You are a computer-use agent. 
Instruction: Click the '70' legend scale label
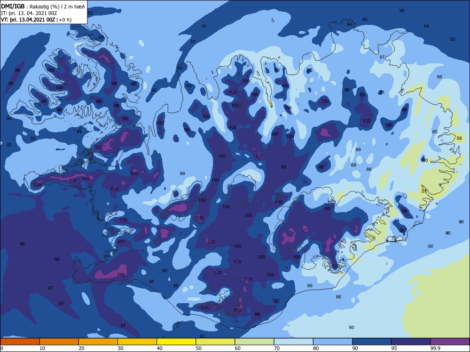(x=277, y=348)
